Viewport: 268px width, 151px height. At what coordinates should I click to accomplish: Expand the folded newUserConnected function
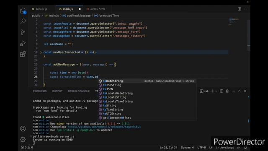[41, 52]
